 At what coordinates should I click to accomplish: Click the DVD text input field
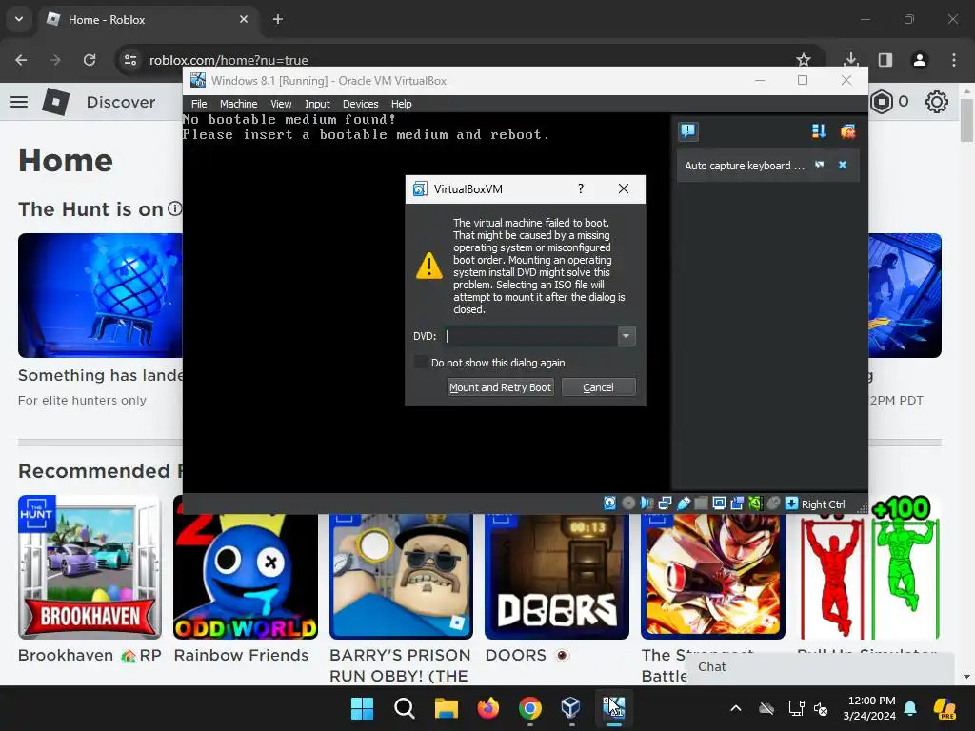click(531, 336)
